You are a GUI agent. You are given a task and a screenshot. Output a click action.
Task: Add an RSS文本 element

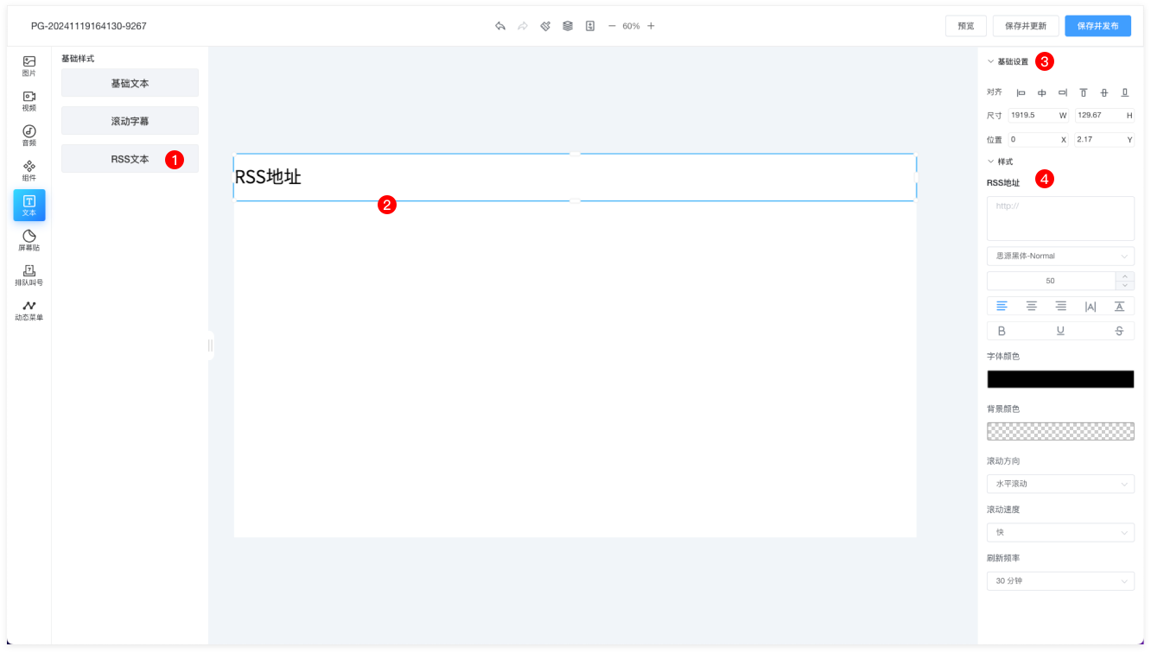tap(130, 159)
